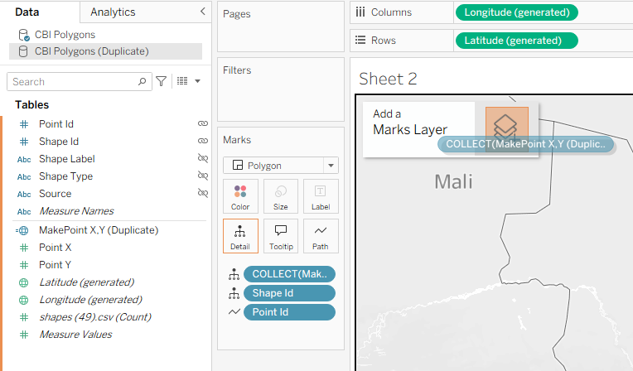633x371 pixels.
Task: Select Latitude (generated) pill on Rows
Action: click(x=517, y=41)
